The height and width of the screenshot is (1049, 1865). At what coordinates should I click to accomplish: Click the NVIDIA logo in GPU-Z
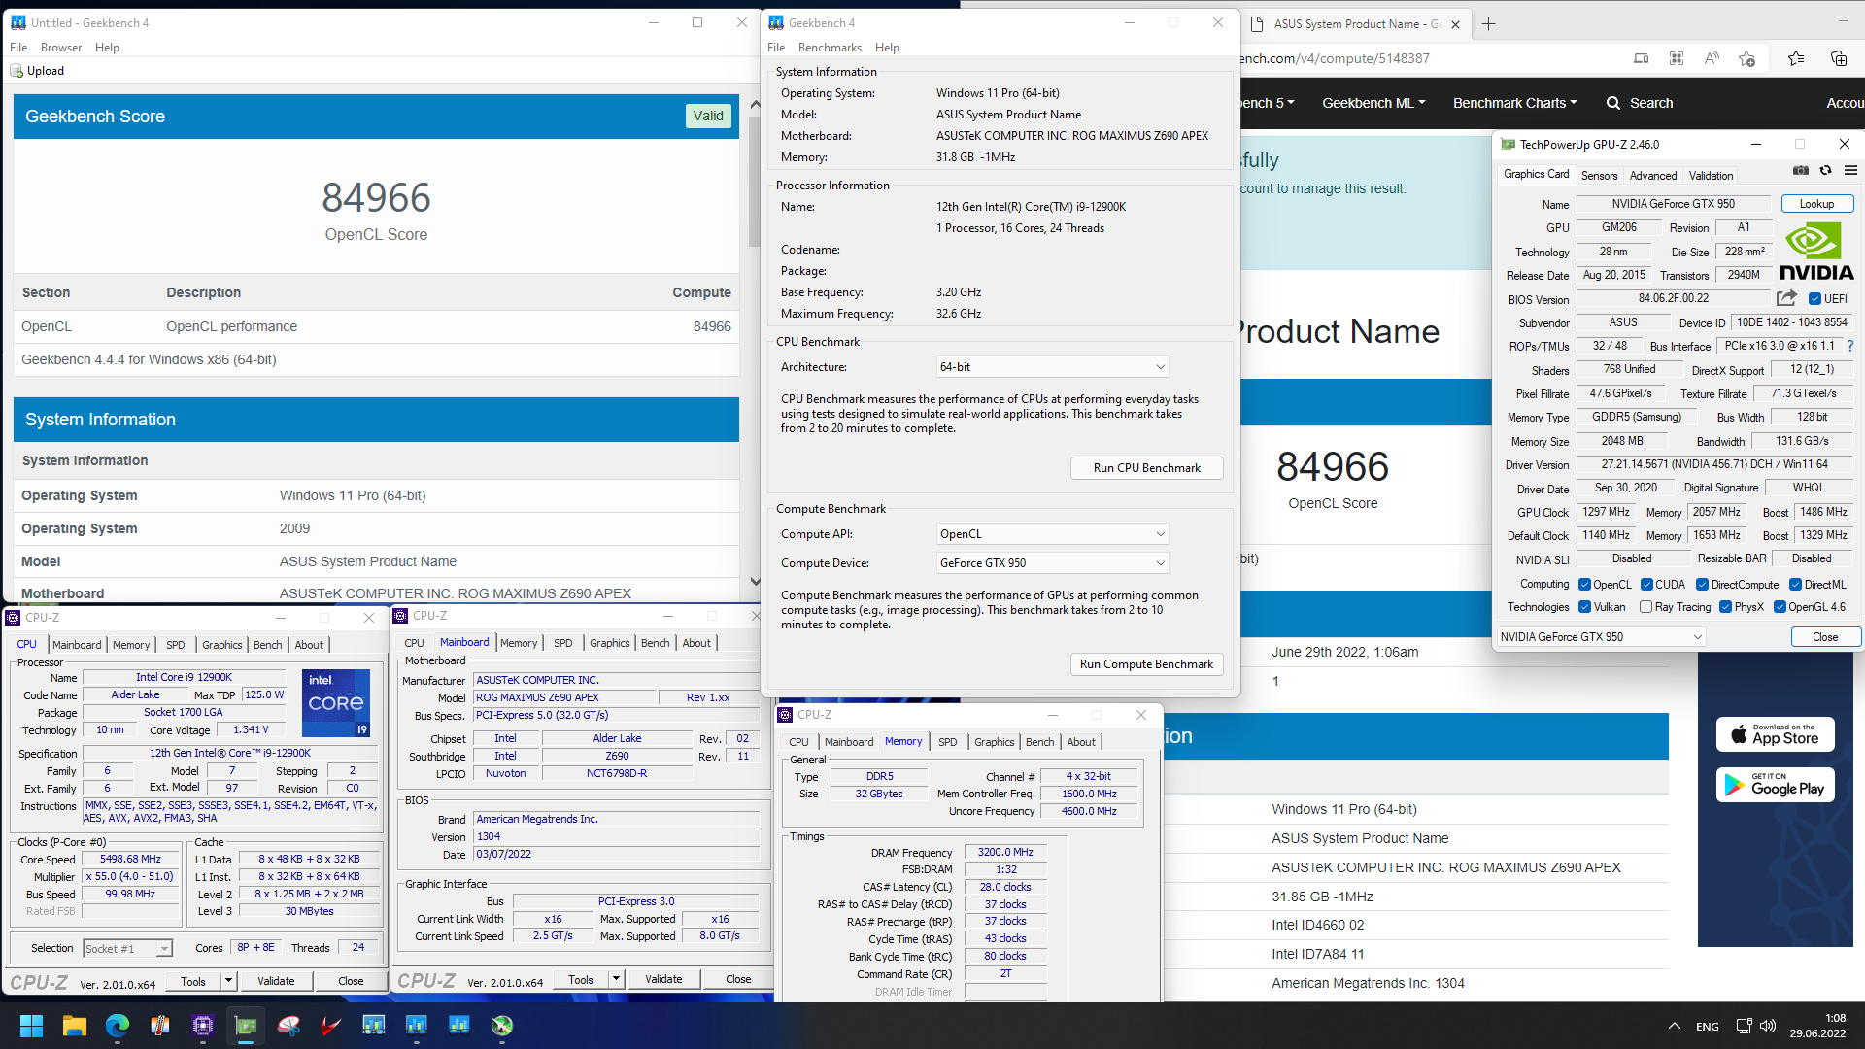pos(1816,252)
